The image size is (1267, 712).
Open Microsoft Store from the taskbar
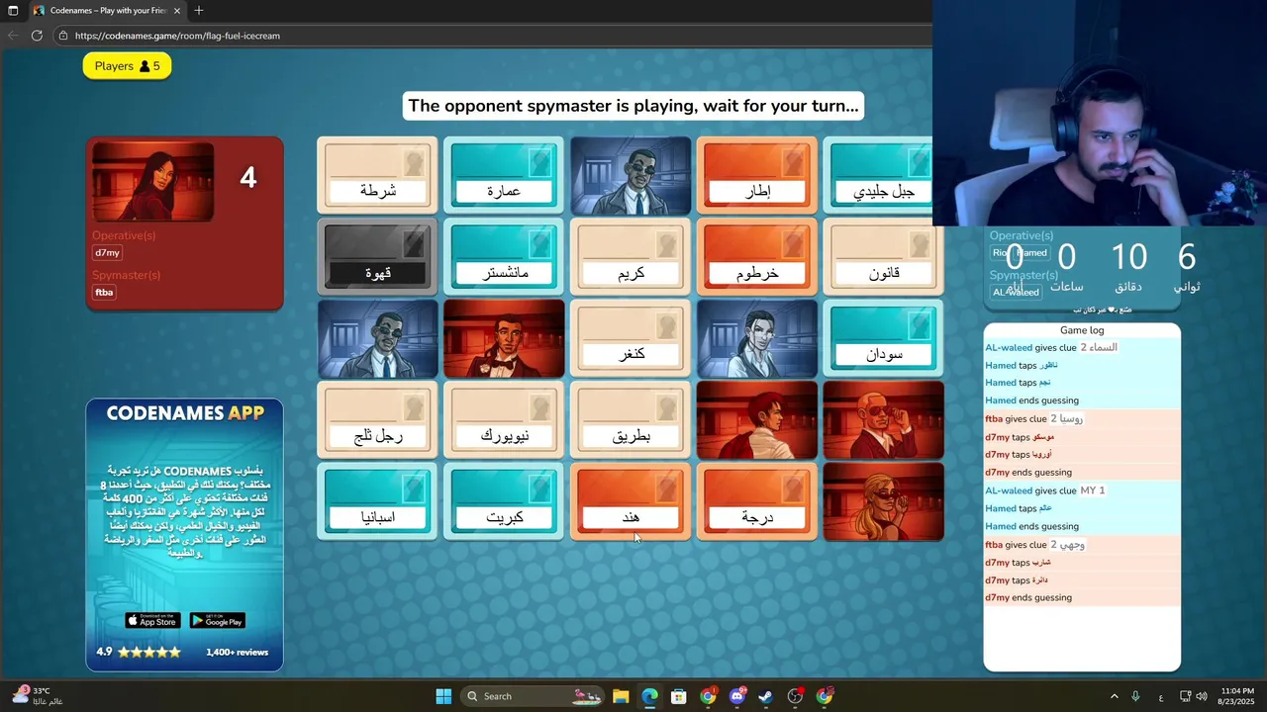click(x=679, y=696)
